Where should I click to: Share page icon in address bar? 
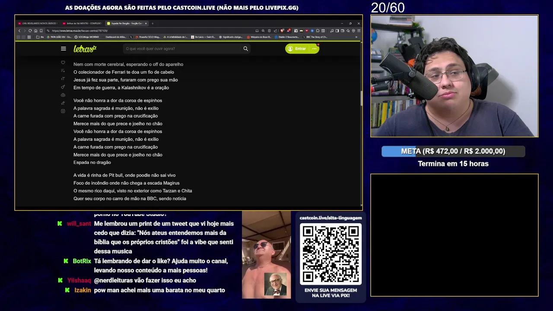(x=275, y=31)
